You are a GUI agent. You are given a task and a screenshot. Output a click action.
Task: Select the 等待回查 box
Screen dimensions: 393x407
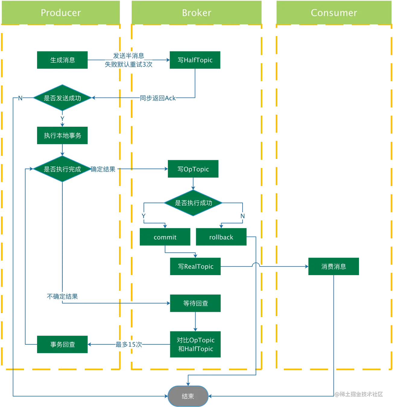pos(195,303)
